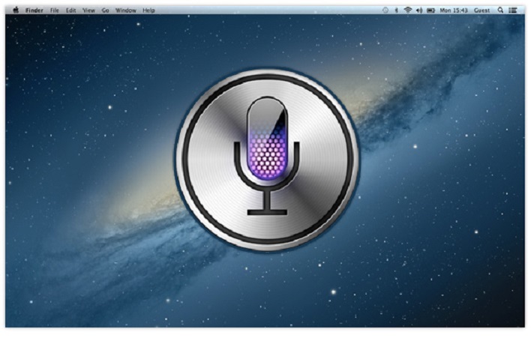Viewport: 531px width, 338px height.
Task: Open the volume control icon
Action: tap(419, 10)
